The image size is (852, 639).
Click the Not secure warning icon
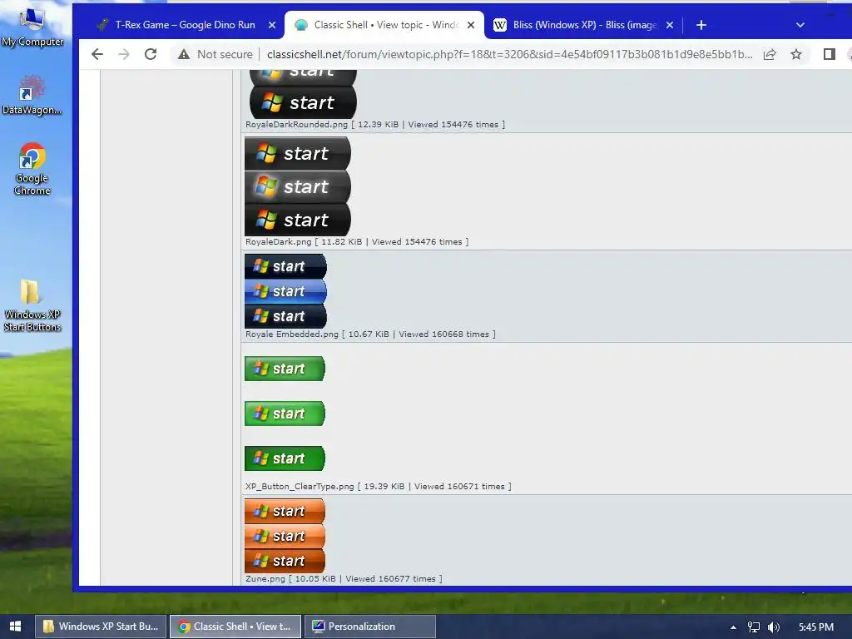pyautogui.click(x=184, y=54)
